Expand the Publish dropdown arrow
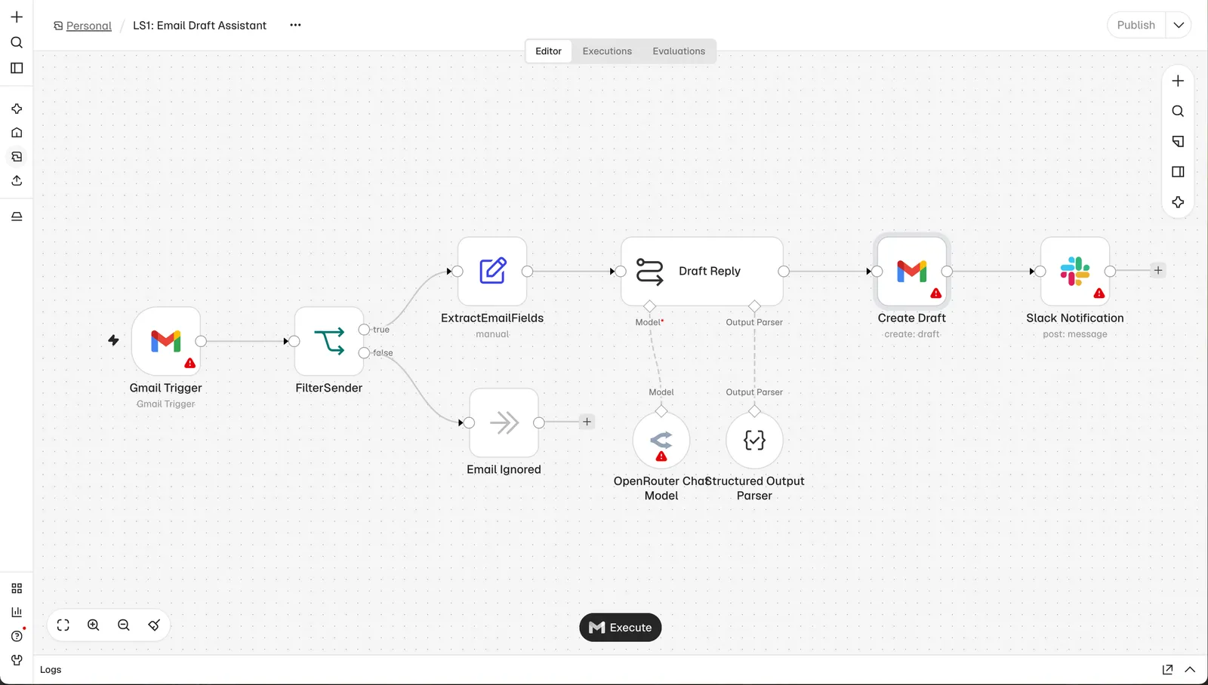 click(x=1179, y=25)
